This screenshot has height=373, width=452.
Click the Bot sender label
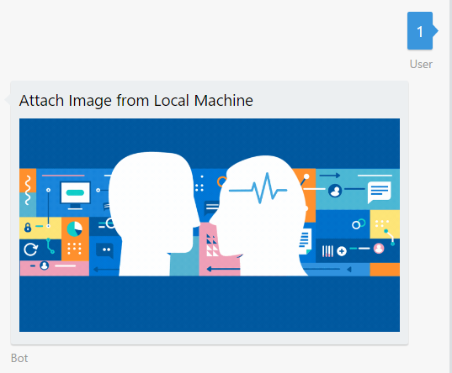19,359
